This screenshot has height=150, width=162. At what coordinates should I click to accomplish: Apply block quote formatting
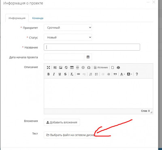point(115,74)
